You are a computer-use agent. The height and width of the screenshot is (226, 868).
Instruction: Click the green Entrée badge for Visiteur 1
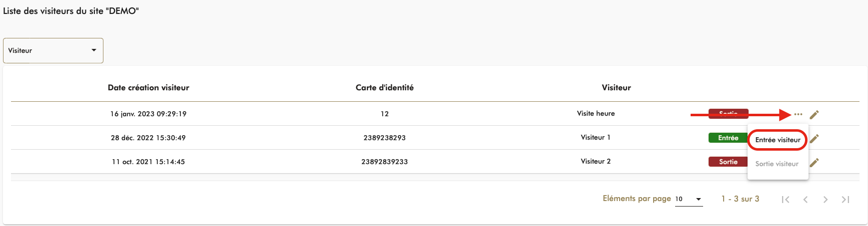tap(728, 138)
